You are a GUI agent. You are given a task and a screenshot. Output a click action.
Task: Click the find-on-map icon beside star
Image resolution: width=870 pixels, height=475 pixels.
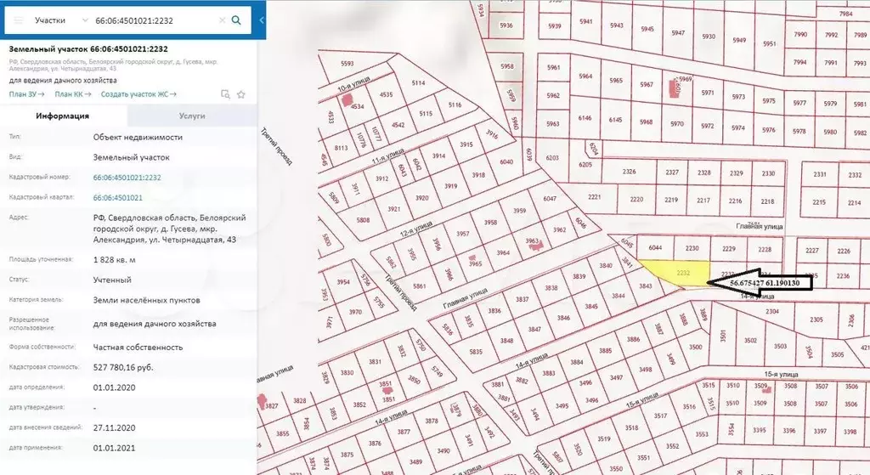pyautogui.click(x=225, y=94)
